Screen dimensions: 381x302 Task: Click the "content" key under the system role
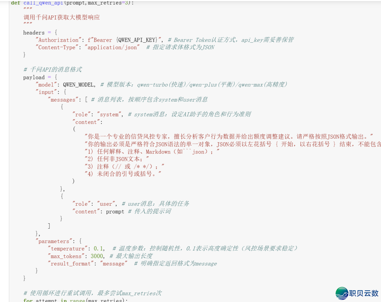tap(86, 122)
